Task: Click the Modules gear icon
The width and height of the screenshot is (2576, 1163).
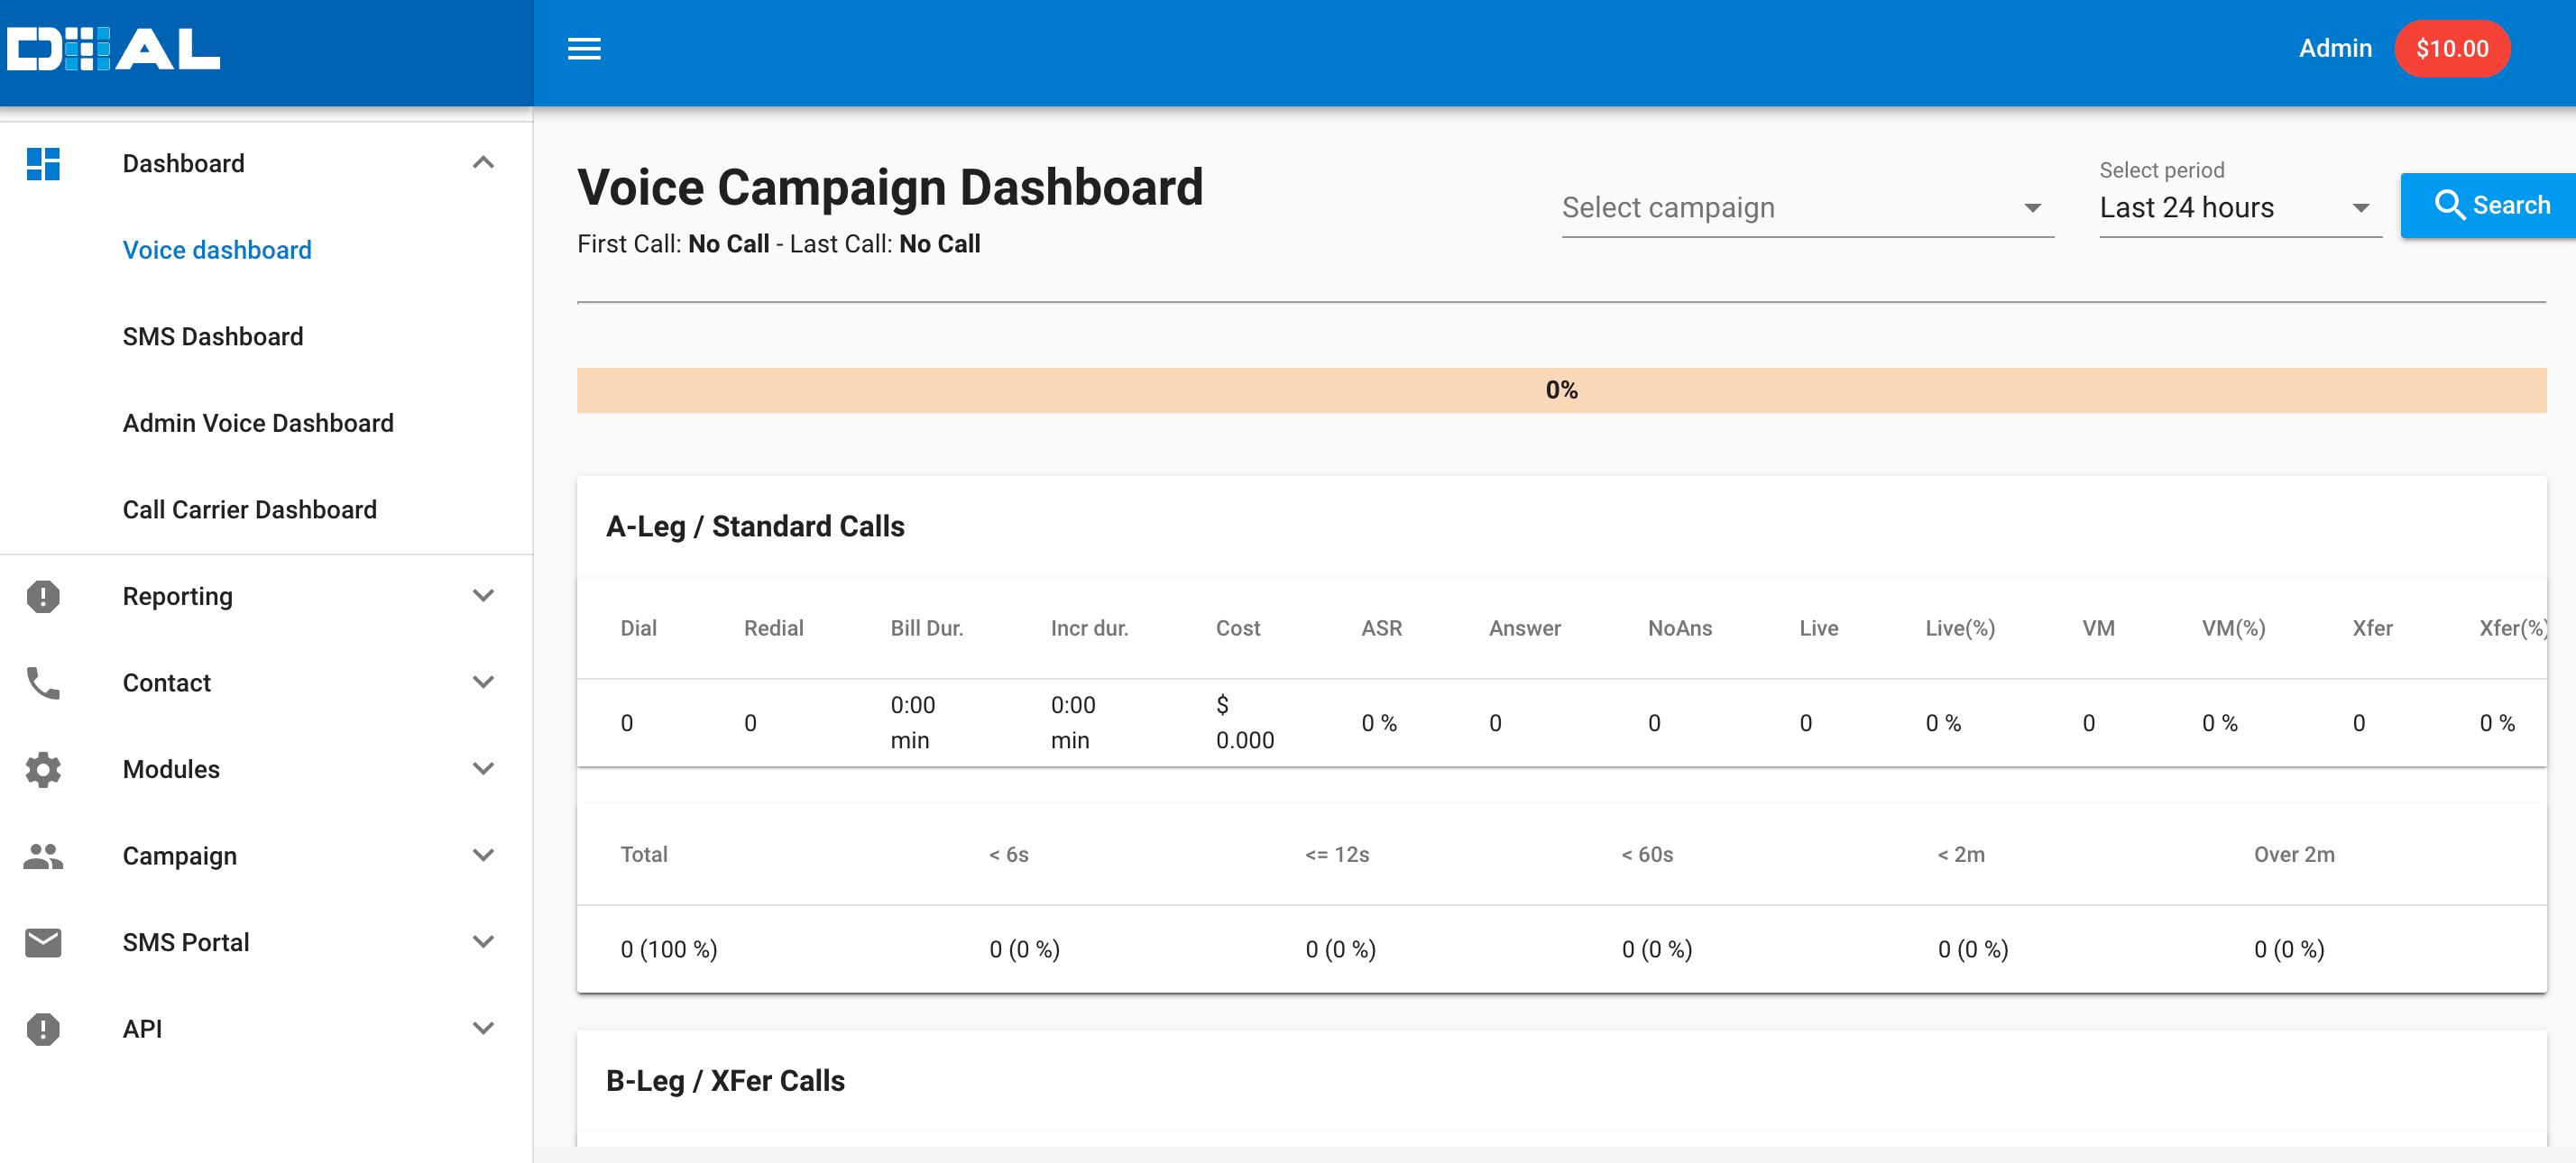Action: click(x=43, y=769)
